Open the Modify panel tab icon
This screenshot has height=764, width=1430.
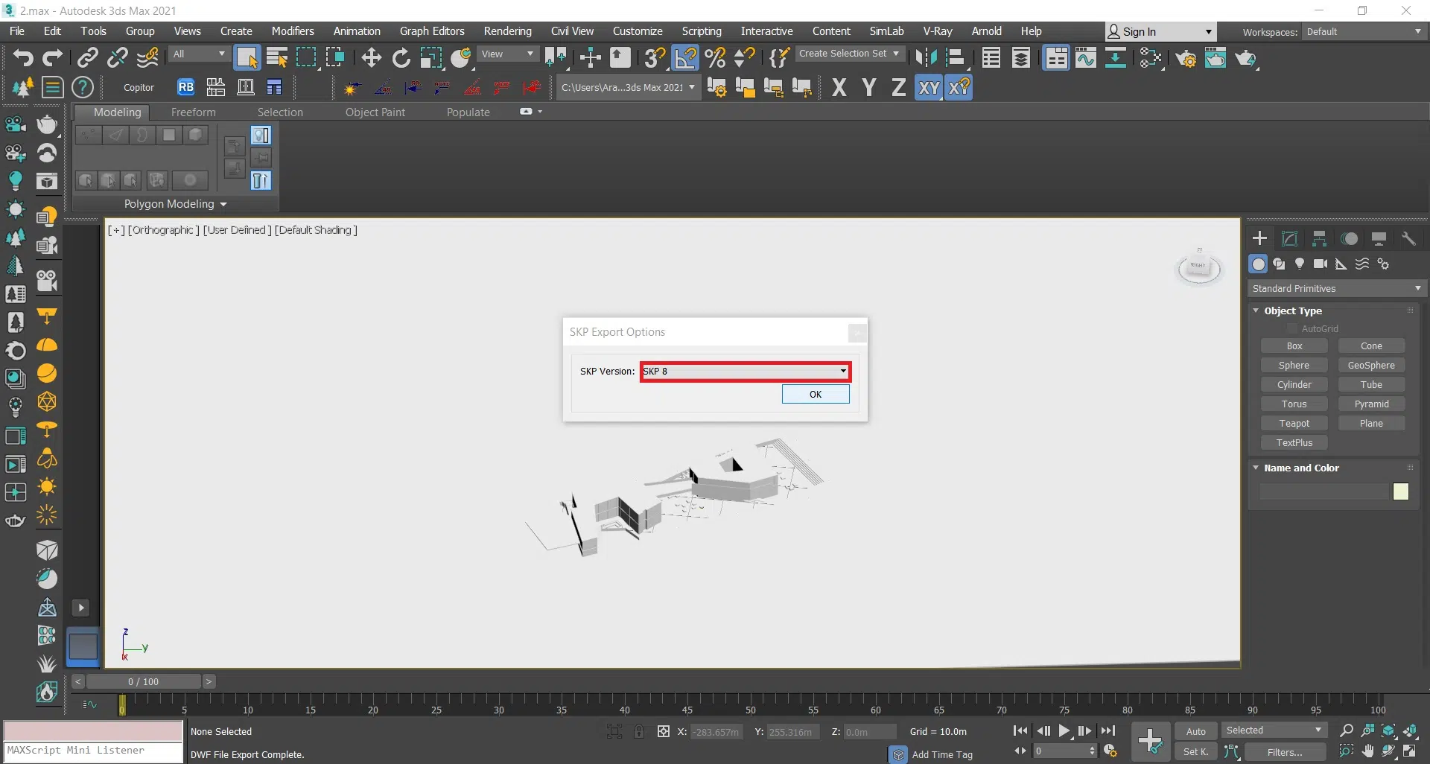click(1289, 238)
